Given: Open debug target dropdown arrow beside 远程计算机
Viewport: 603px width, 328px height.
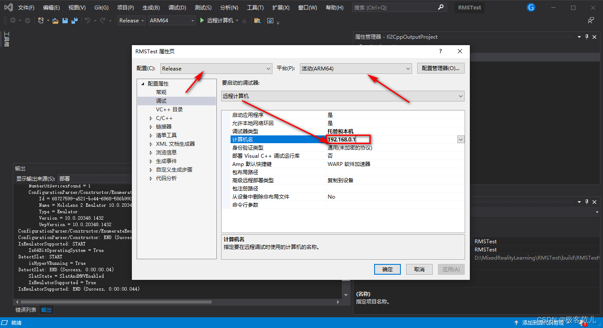Looking at the screenshot, I should [237, 21].
